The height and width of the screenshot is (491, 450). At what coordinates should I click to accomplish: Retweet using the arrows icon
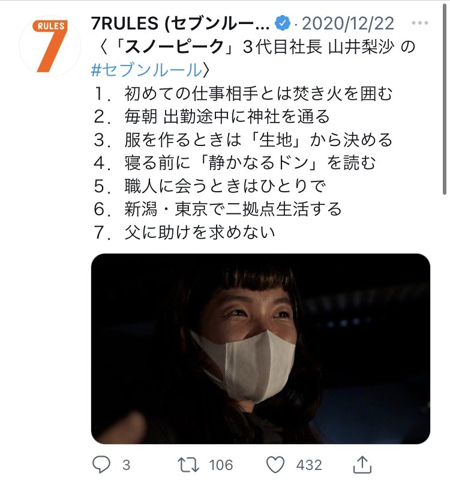click(x=188, y=465)
